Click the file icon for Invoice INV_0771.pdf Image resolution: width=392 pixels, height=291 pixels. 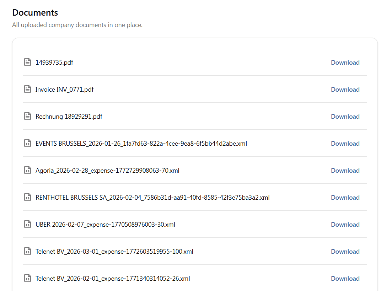pos(27,89)
